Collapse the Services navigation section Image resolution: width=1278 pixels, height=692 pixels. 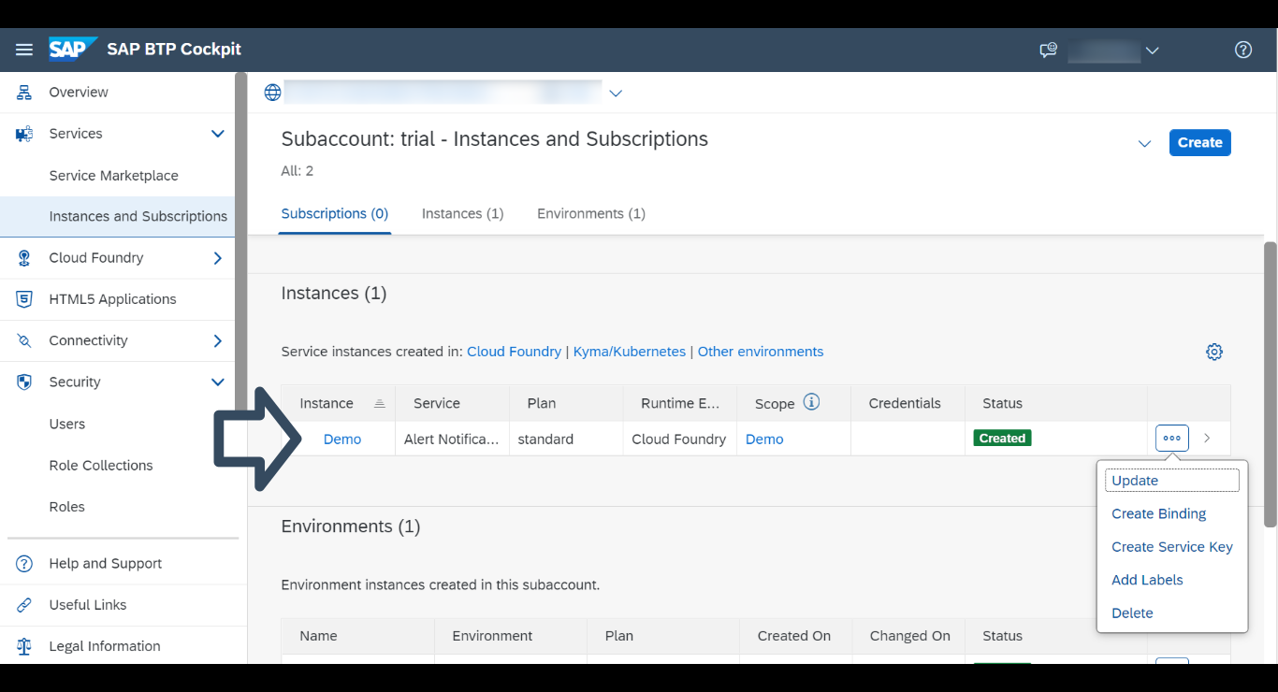218,134
